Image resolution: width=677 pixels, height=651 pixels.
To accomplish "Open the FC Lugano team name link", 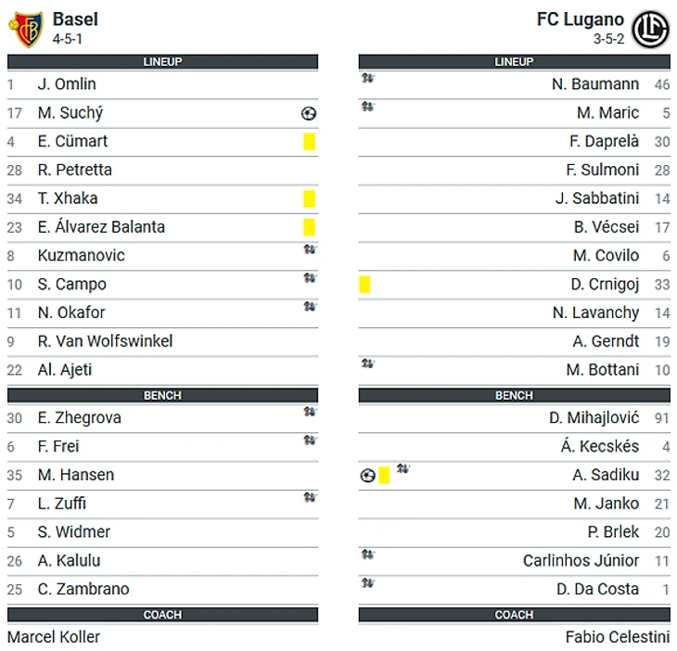I will [x=580, y=19].
